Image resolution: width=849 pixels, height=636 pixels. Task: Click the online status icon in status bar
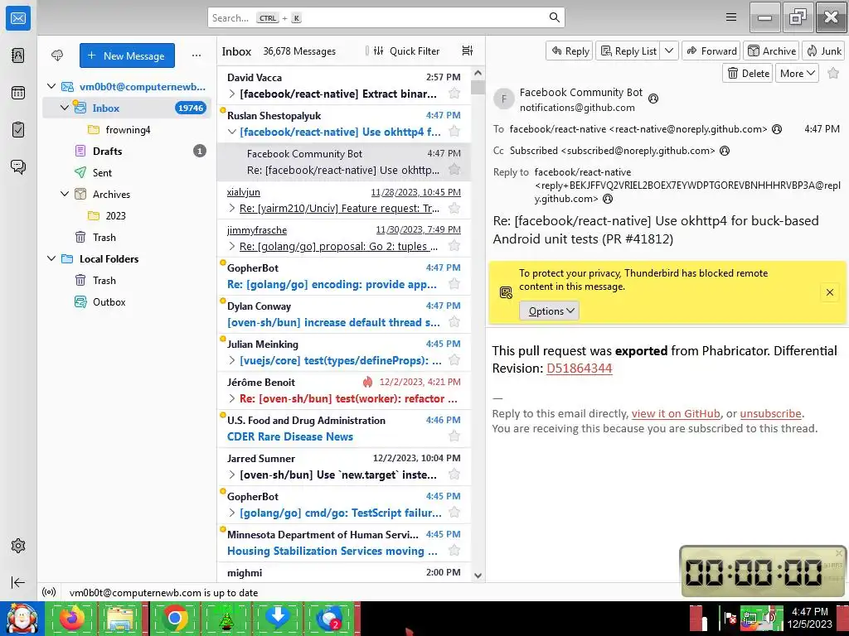[49, 592]
